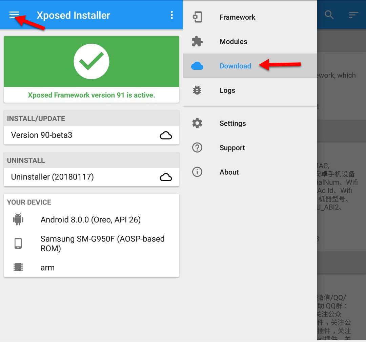The height and width of the screenshot is (342, 366).
Task: Tap the YOUR DEVICE heading
Action: pyautogui.click(x=29, y=202)
